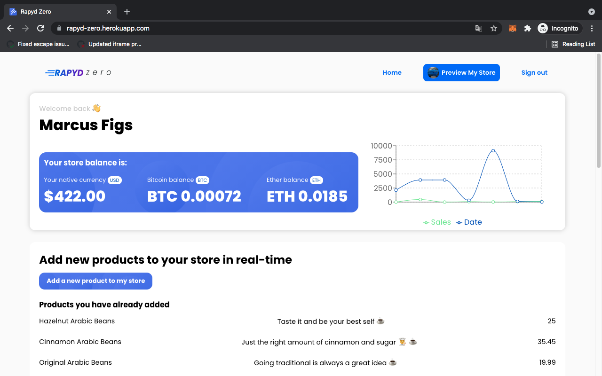Open the Extensions puzzle icon

pos(528,28)
